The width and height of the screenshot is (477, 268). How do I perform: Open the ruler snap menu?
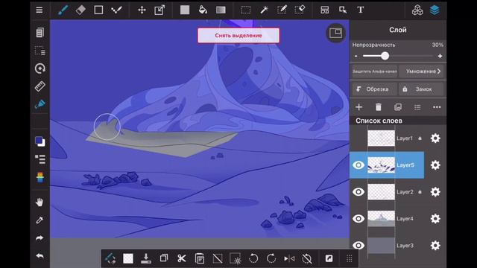(40, 86)
